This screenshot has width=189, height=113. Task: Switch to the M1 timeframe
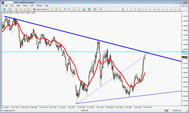[x=146, y=9]
